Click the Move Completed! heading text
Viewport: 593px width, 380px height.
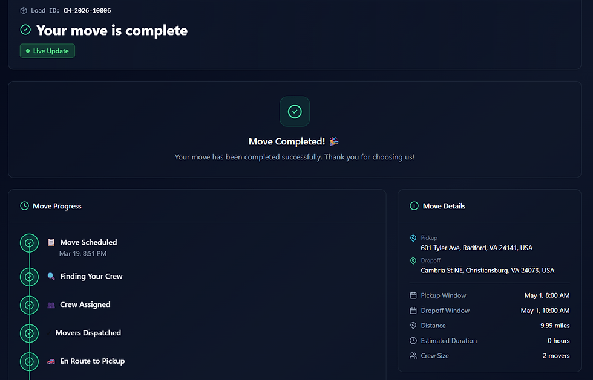[x=287, y=141]
